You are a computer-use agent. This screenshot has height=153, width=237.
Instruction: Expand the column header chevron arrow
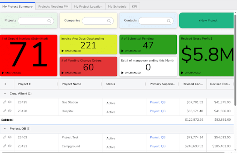(x=5, y=84)
